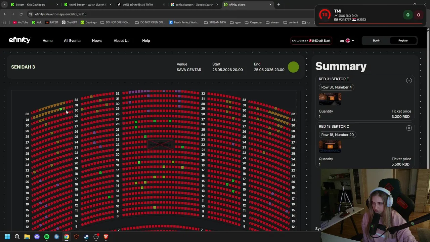
Task: Expand stream bookmark folder
Action: (x=272, y=23)
